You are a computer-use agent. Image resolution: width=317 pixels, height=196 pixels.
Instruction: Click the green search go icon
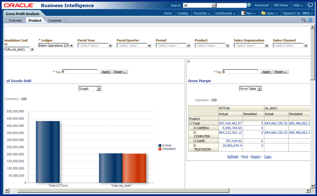[249, 5]
